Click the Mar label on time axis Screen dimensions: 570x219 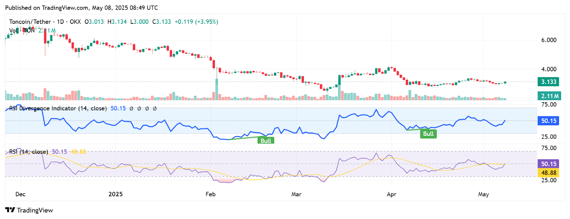[296, 194]
